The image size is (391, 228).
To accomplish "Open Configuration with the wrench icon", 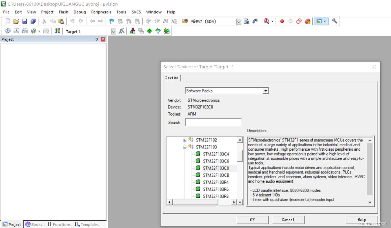I will click(x=334, y=21).
